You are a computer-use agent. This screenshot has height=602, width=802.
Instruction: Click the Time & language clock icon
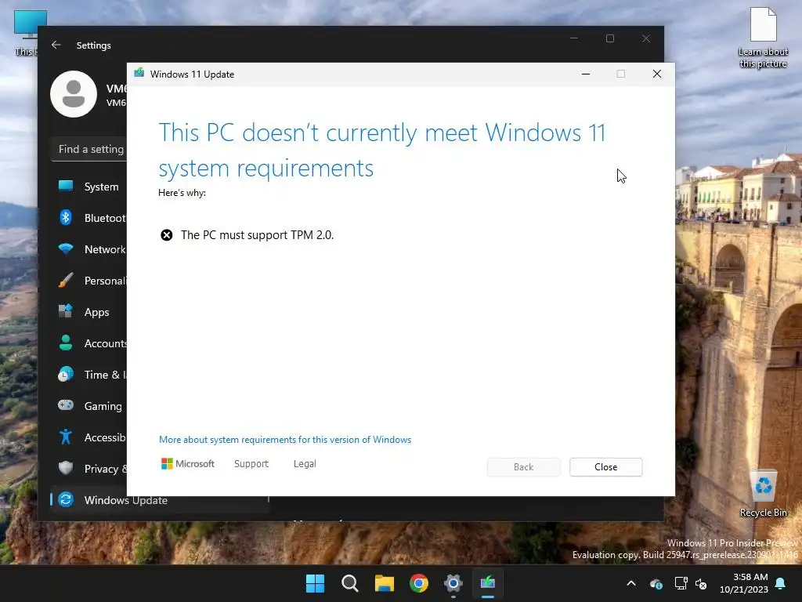pyautogui.click(x=66, y=374)
